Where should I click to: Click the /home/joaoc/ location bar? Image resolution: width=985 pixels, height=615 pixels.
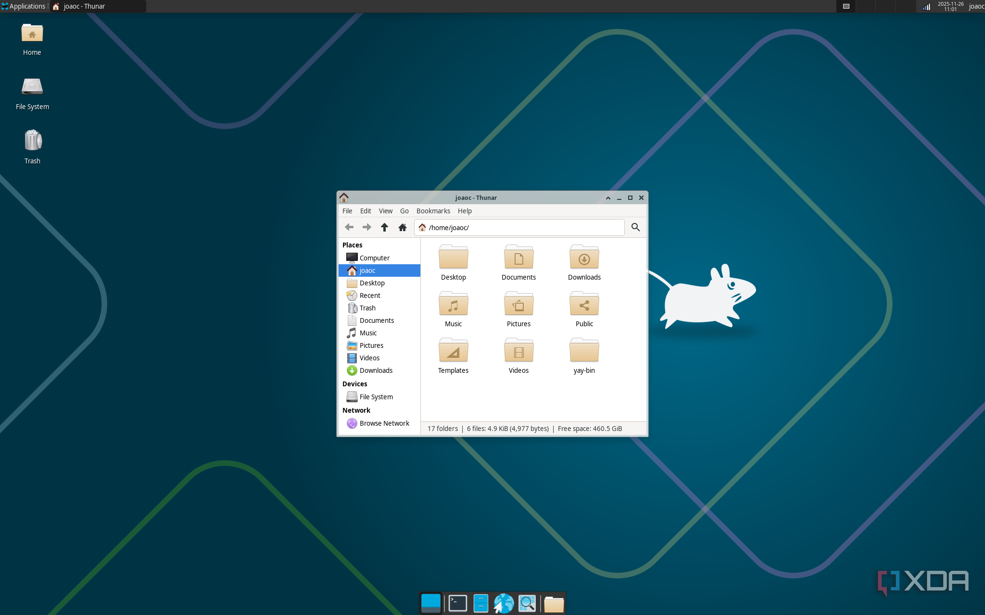(519, 227)
